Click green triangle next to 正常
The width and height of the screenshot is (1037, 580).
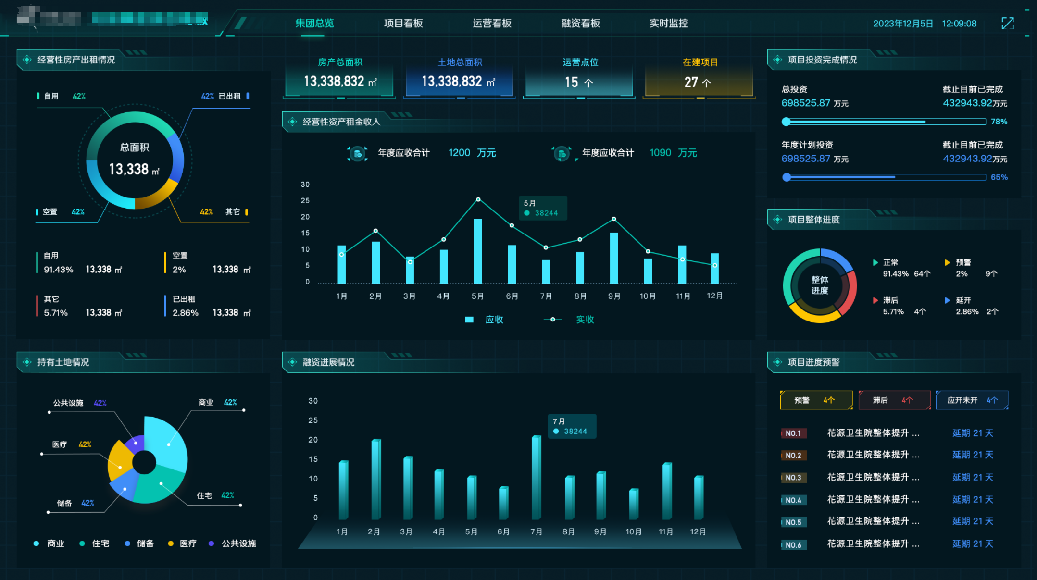click(876, 262)
